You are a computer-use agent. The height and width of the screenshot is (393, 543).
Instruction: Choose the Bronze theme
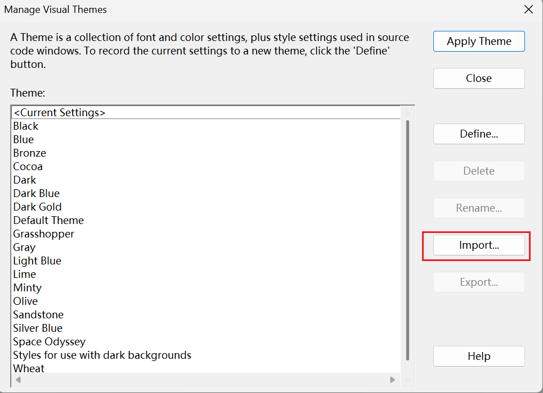point(206,153)
